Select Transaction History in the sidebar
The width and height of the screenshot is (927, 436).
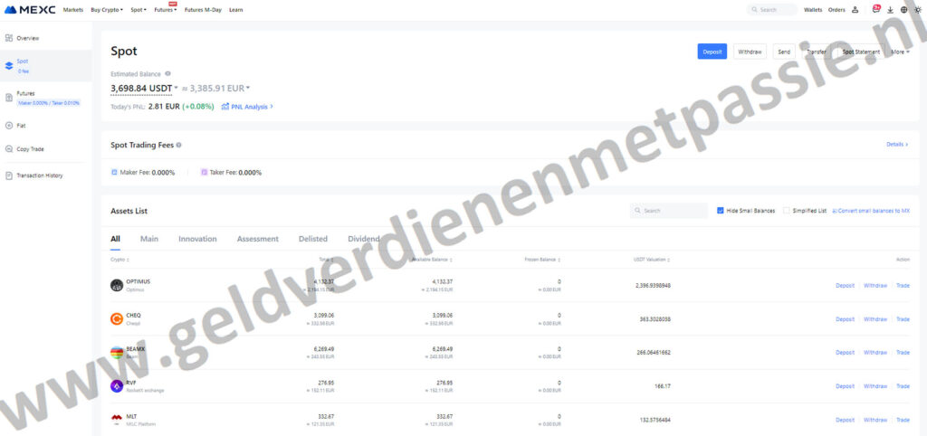tap(39, 175)
